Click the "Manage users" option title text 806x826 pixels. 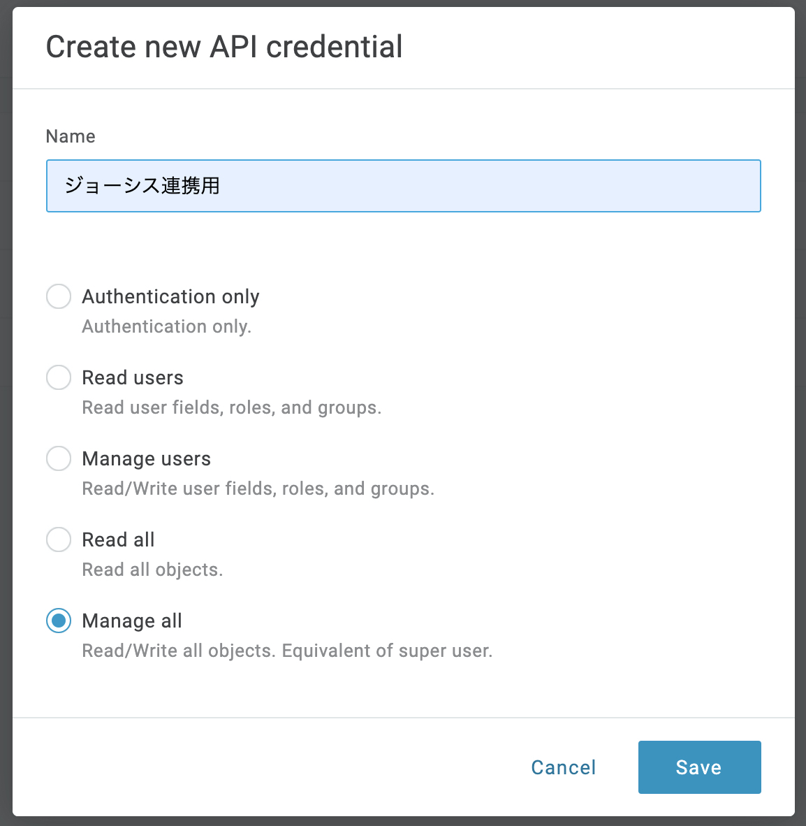[146, 459]
